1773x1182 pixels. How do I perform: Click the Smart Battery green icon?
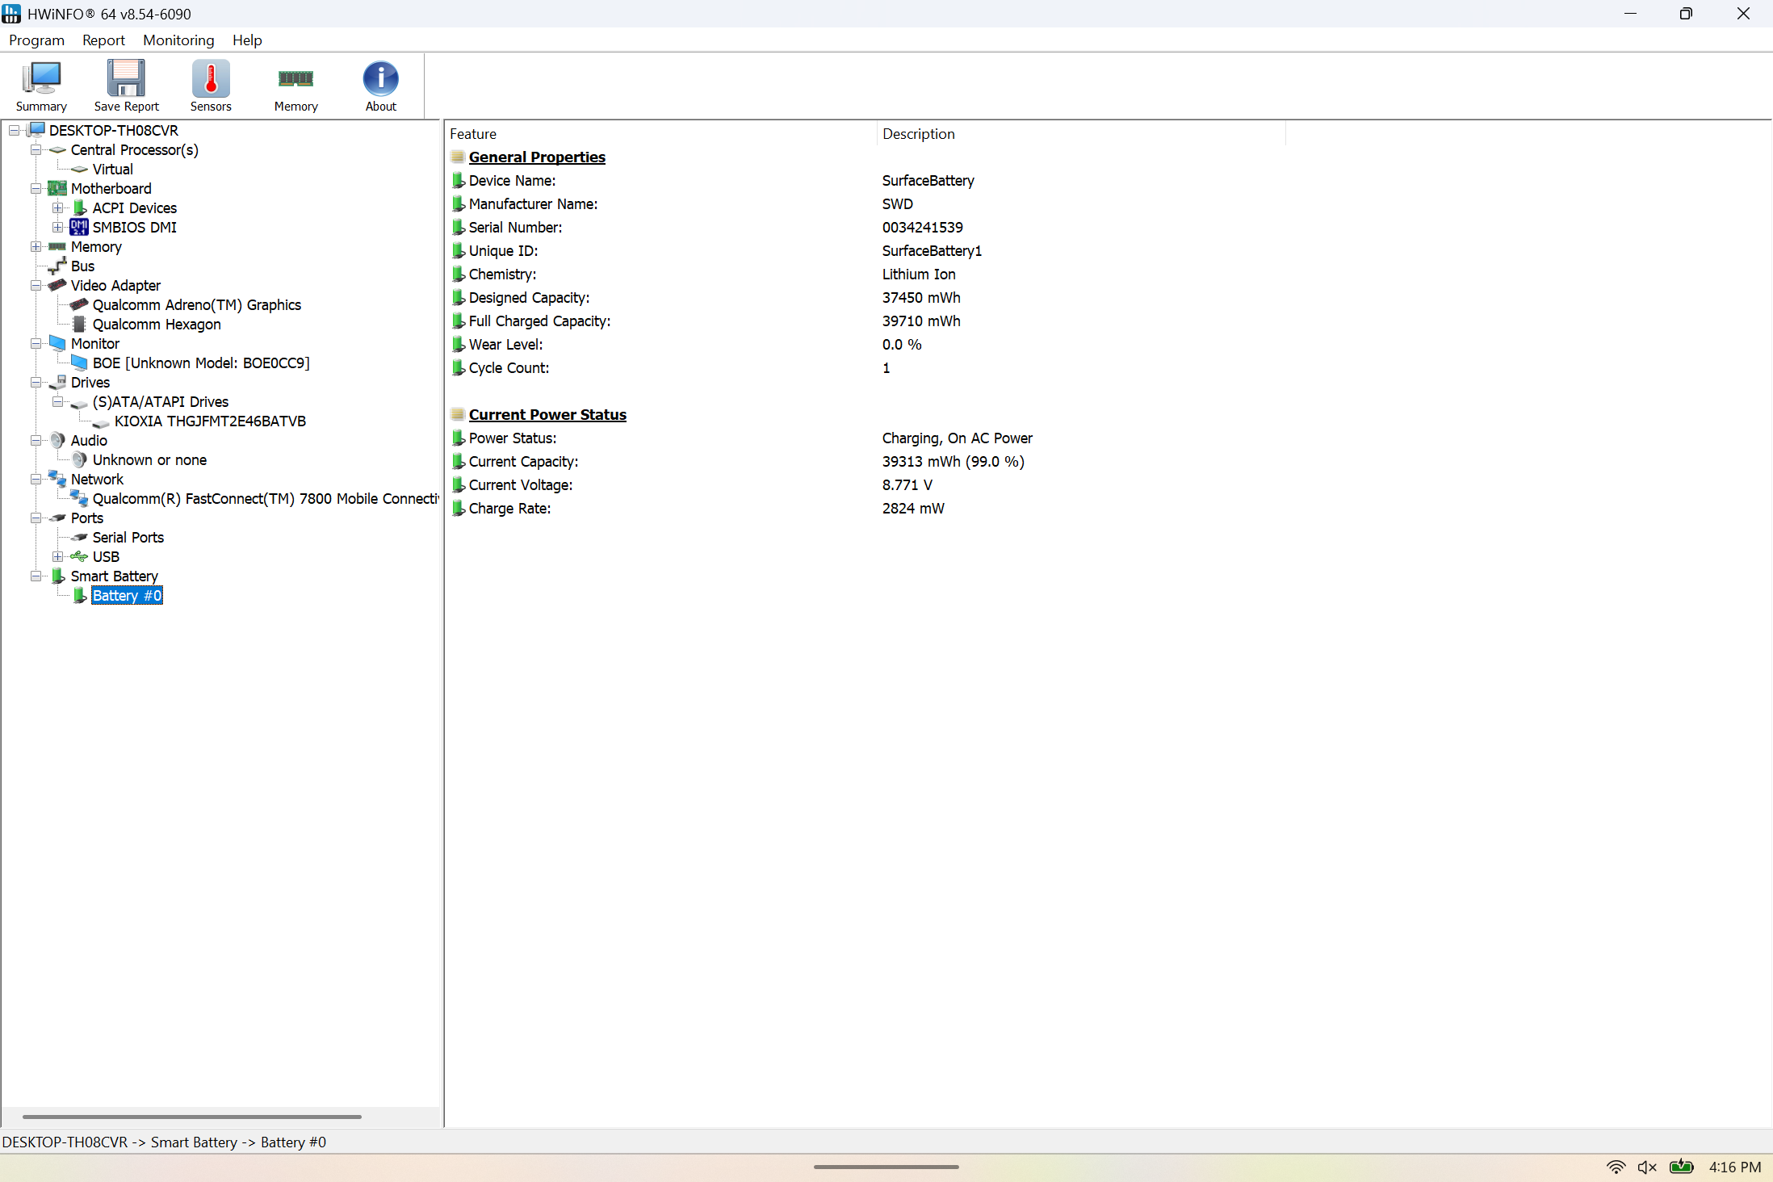[x=58, y=576]
